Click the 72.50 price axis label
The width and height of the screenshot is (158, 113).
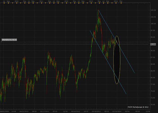click(153, 98)
